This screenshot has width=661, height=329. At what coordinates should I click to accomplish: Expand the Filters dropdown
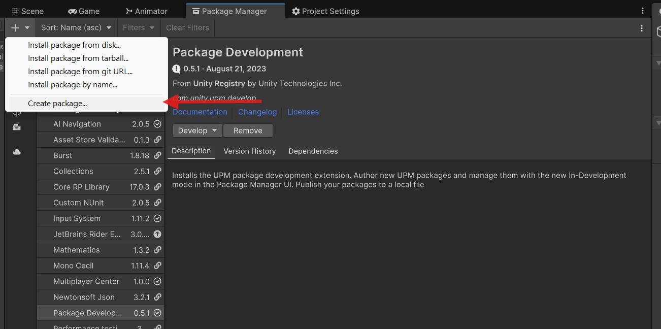coord(138,27)
